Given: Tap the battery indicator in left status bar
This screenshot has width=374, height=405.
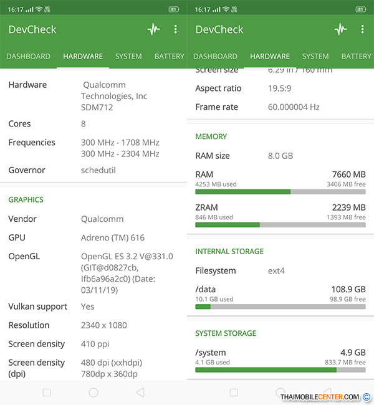Looking at the screenshot, I should tap(174, 9).
